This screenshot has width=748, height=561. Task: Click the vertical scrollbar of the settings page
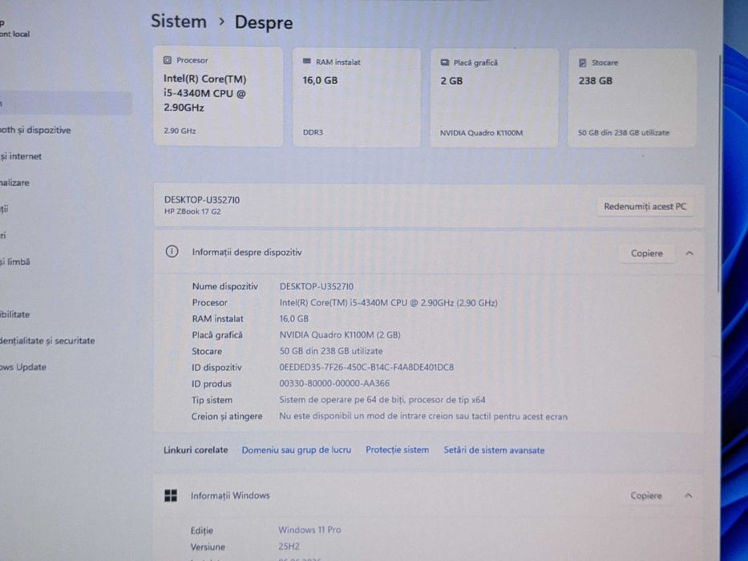[720, 174]
